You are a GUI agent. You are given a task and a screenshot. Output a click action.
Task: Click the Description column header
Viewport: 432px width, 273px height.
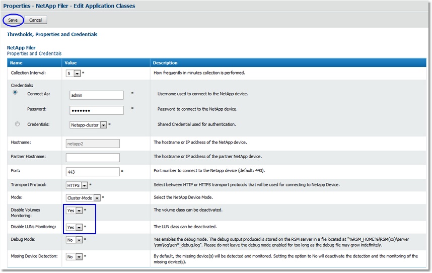(x=288, y=63)
